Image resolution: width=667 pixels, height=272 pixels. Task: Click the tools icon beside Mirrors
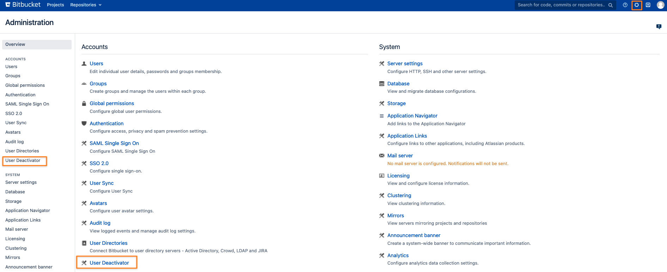[x=382, y=216]
